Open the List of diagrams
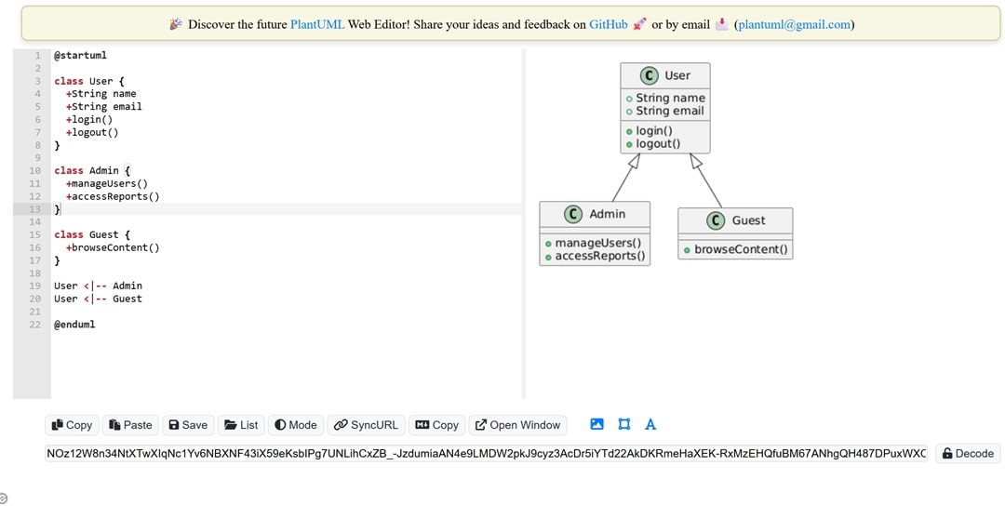Viewport: 1005px width, 532px height. (241, 425)
